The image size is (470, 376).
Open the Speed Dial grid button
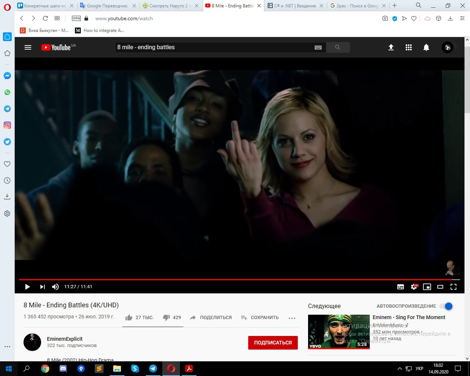57,18
